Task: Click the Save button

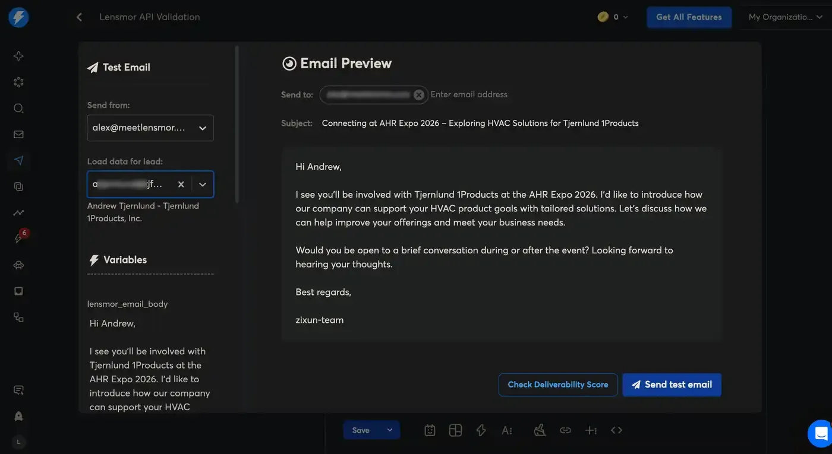Action: pos(361,430)
